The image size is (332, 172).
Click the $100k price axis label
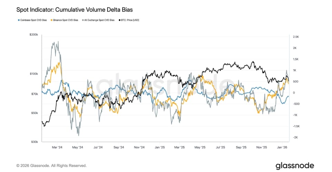pos(33,74)
